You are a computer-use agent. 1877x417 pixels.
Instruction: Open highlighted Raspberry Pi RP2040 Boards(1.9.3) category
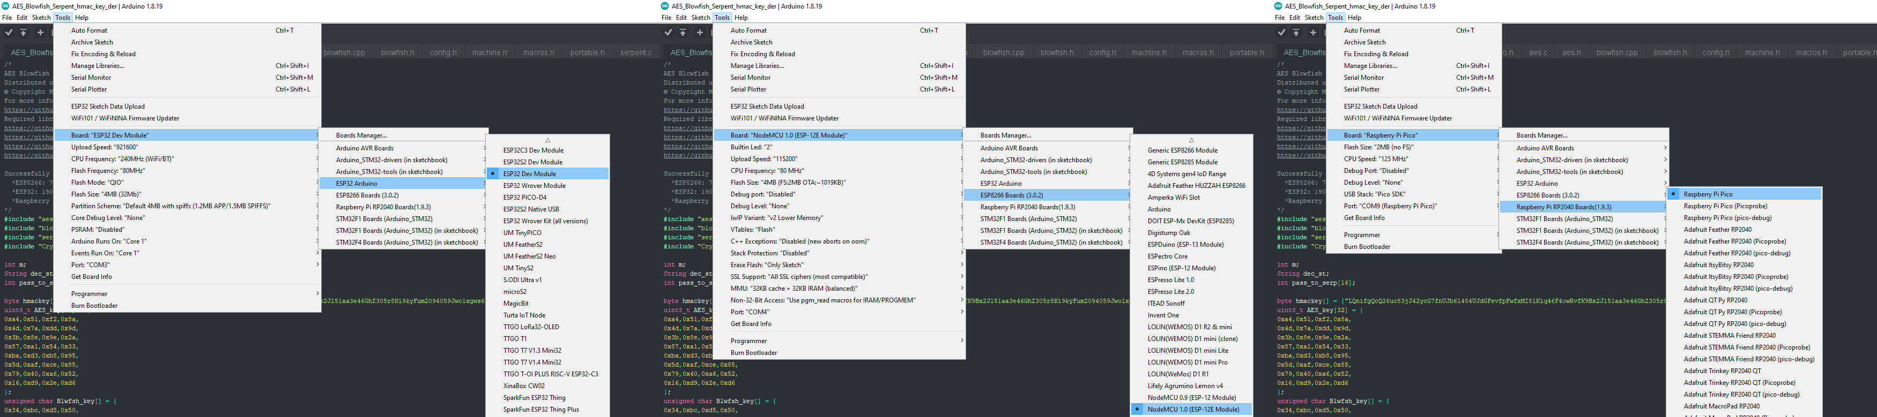click(x=1583, y=207)
